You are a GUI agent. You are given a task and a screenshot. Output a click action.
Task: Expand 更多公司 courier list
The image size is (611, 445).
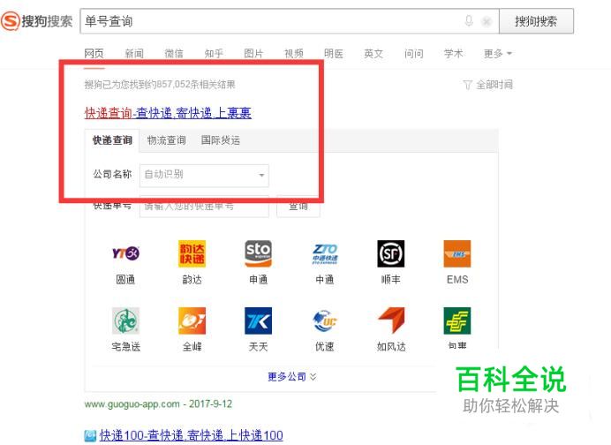click(292, 377)
